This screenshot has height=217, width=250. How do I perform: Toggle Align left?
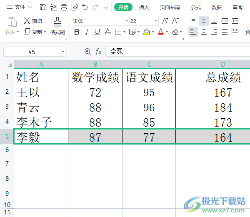193,32
